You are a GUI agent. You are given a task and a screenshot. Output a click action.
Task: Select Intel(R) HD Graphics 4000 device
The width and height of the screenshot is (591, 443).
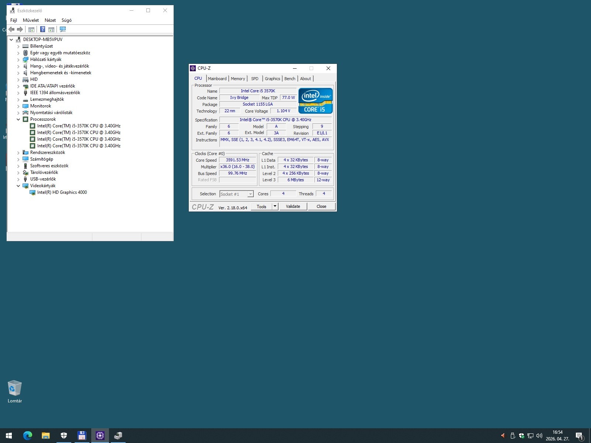point(62,192)
